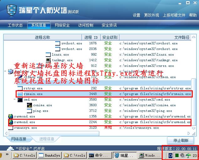
Task: Click the rstray.exe process icon
Action: point(20,88)
